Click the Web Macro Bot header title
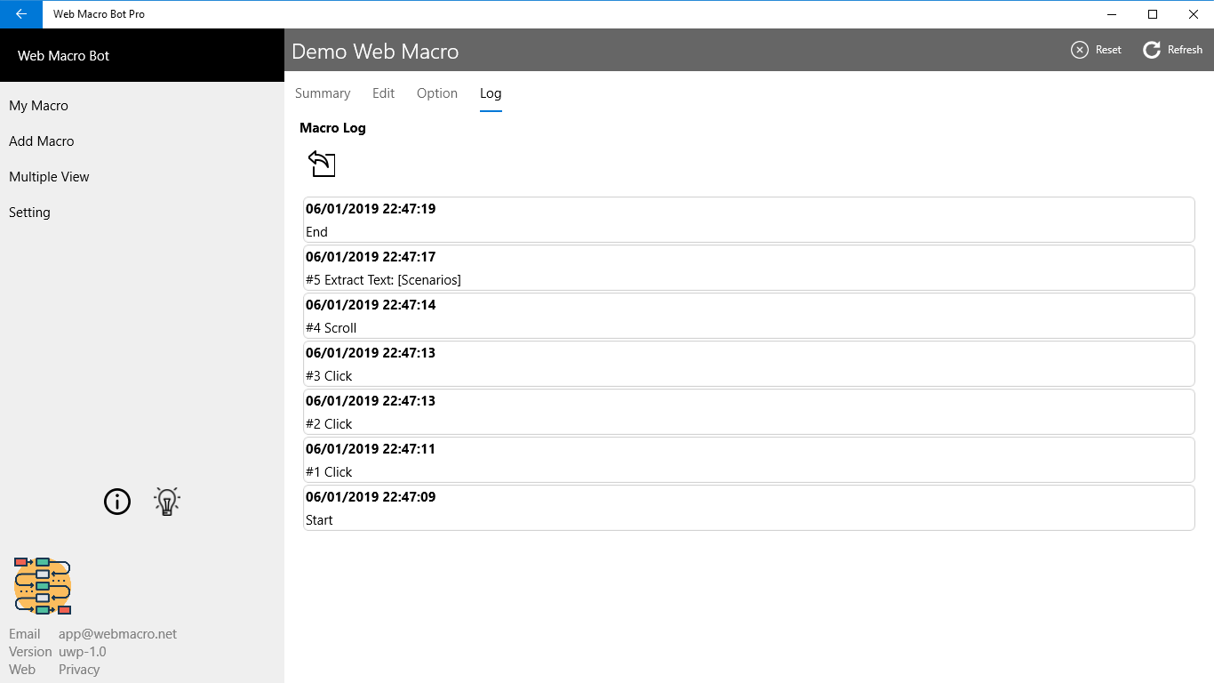 click(62, 55)
